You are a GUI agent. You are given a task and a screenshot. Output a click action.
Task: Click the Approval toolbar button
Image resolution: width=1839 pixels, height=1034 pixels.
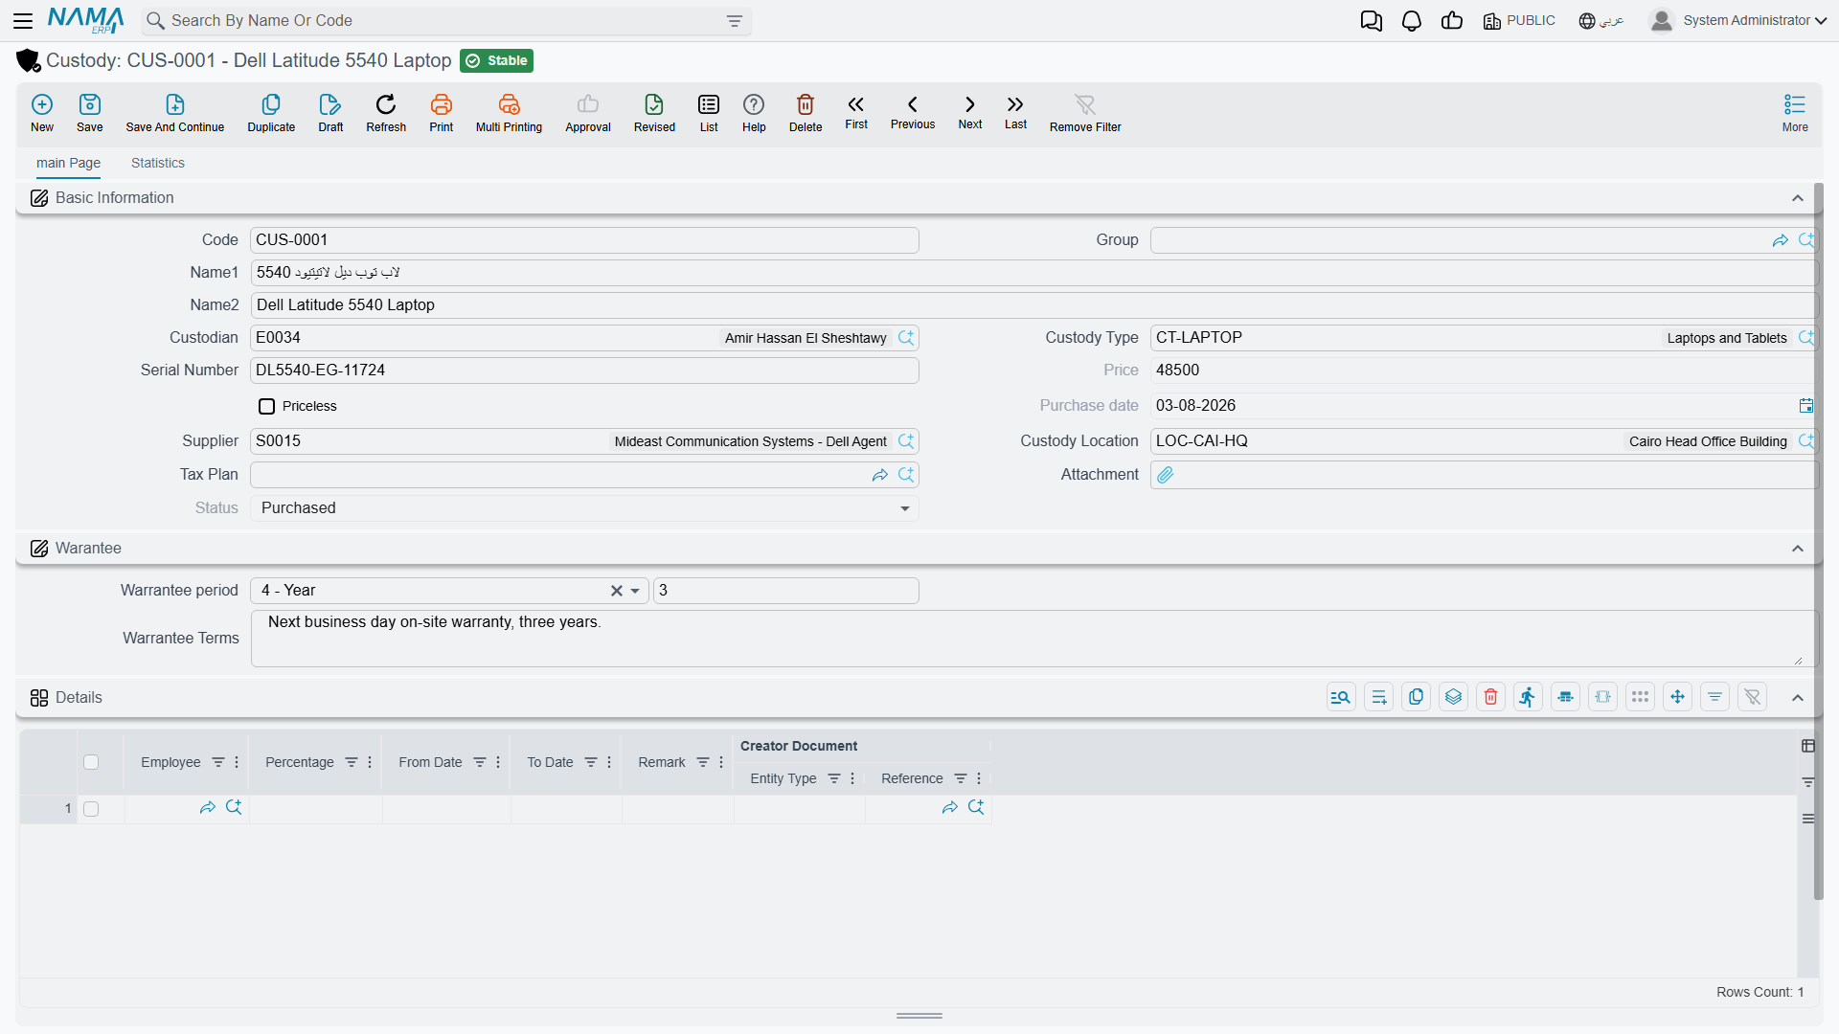pyautogui.click(x=588, y=113)
